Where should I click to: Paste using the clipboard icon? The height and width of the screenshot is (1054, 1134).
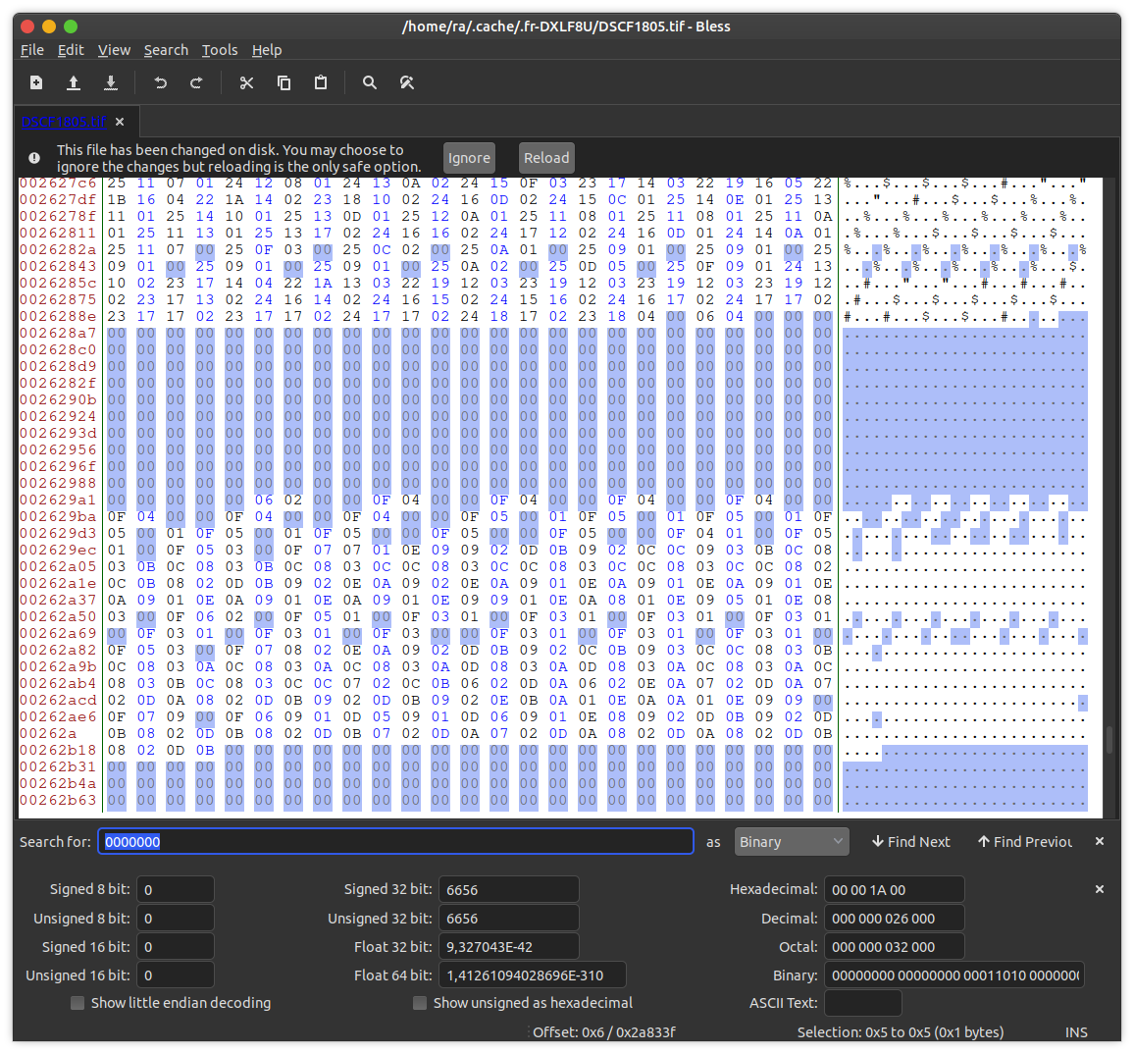pos(321,82)
